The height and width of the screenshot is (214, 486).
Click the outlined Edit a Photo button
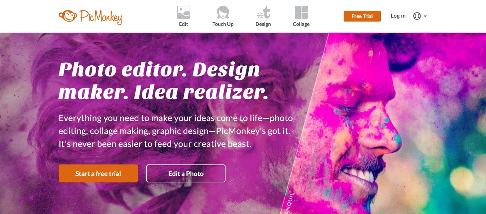(186, 173)
